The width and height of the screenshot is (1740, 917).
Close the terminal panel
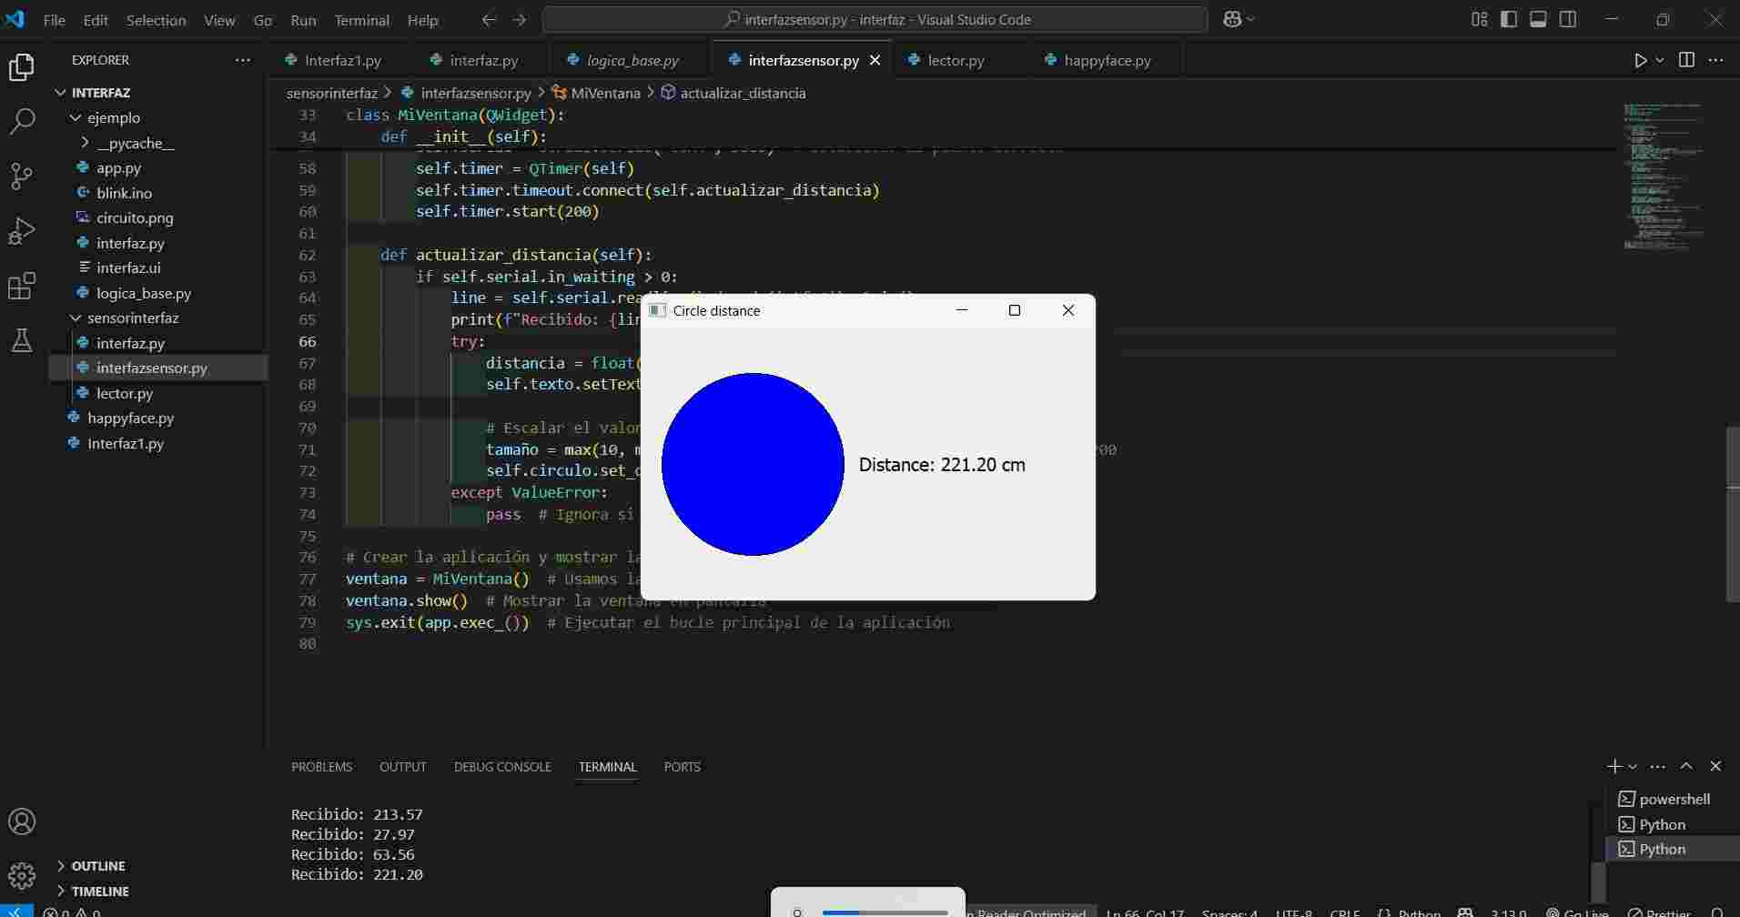click(1715, 767)
